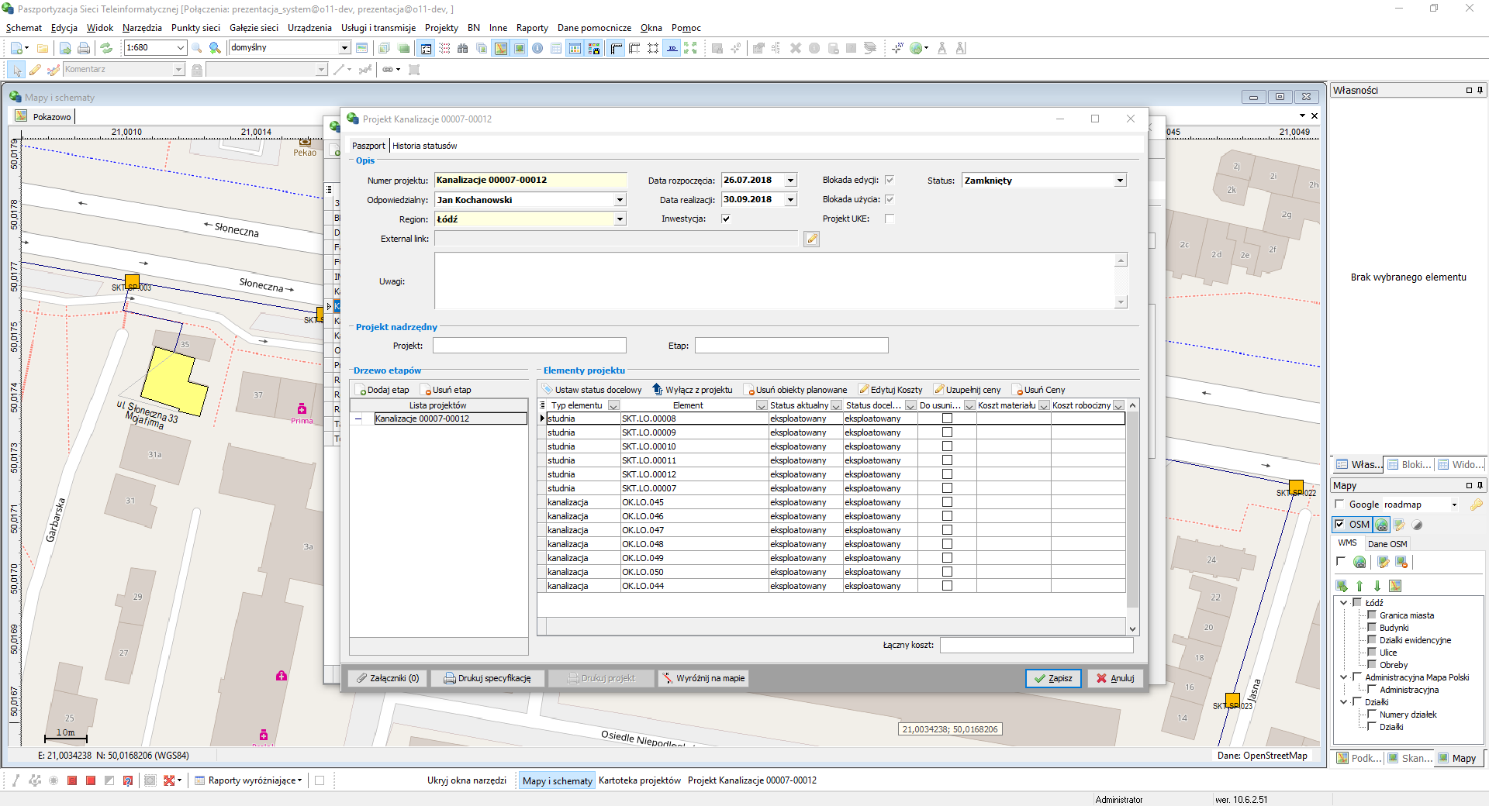Click the open folder icon in toolbar
This screenshot has height=806, width=1489.
(x=43, y=48)
